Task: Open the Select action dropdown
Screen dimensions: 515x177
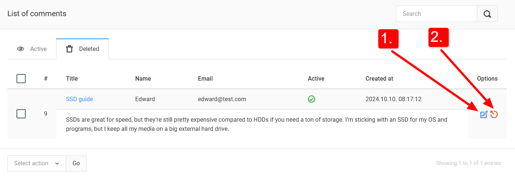Action: pos(37,163)
